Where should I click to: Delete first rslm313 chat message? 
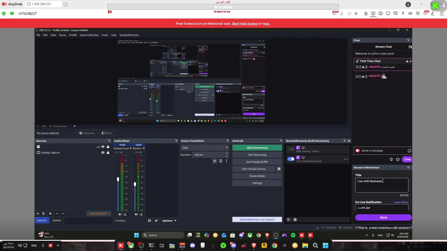click(x=366, y=67)
